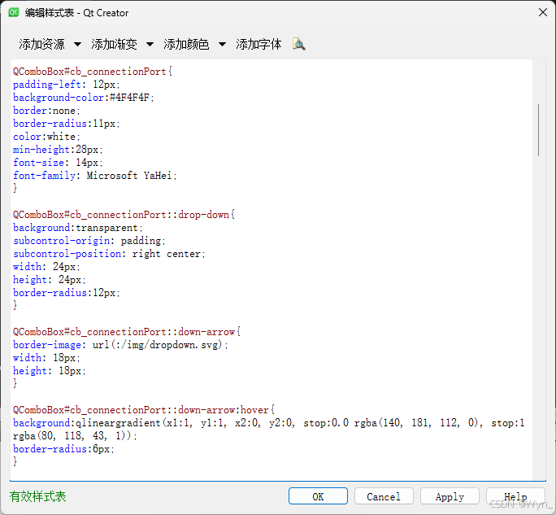Click 'subcontrol-position: right center;' line
This screenshot has width=556, height=515.
pos(109,254)
